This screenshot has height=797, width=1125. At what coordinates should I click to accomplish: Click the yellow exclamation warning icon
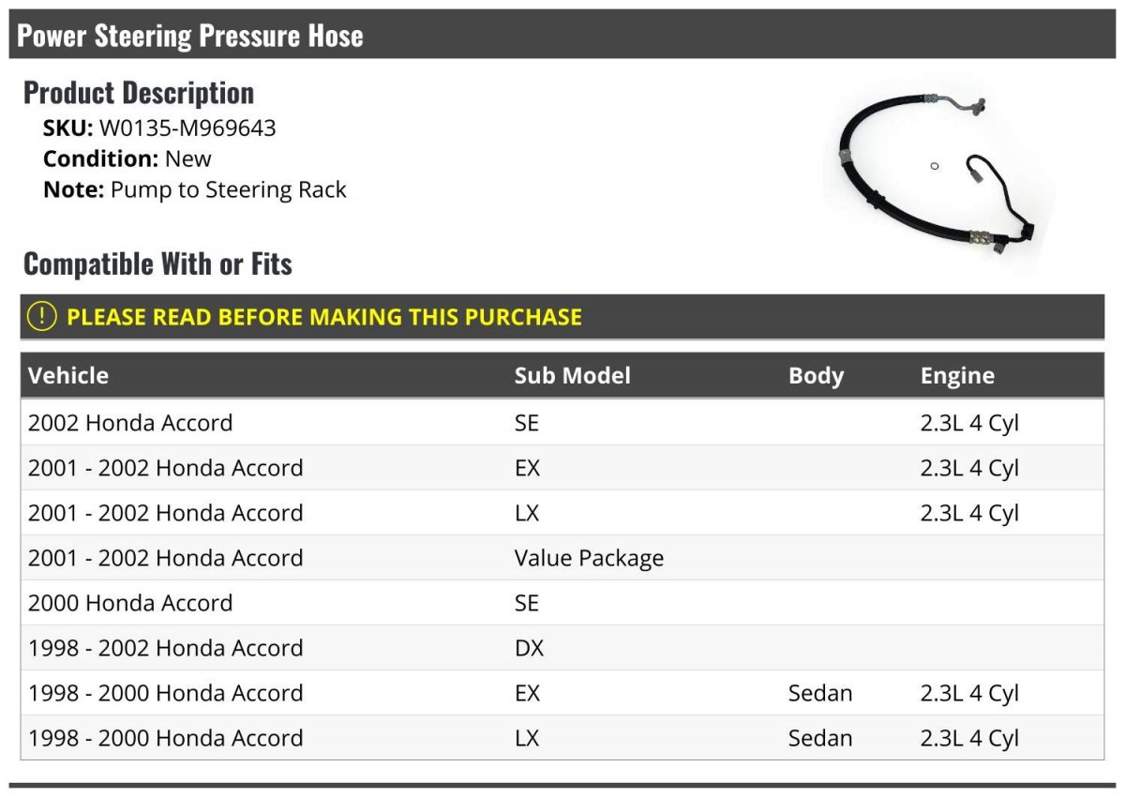pyautogui.click(x=42, y=317)
